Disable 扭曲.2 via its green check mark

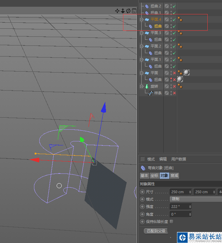pyautogui.click(x=174, y=6)
